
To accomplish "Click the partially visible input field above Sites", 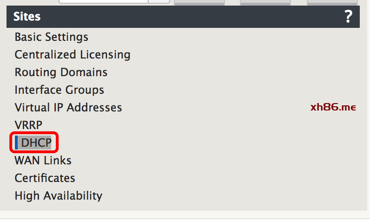I will [x=104, y=1].
